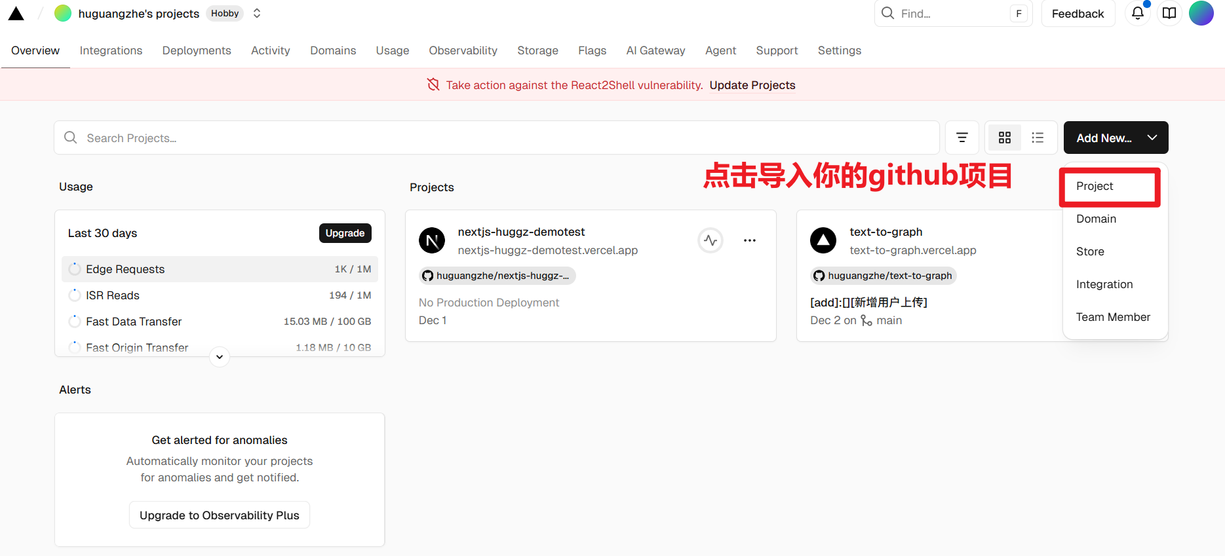Open the huguangzhe team avatar
Screen dimensions: 1225x556
[x=63, y=13]
